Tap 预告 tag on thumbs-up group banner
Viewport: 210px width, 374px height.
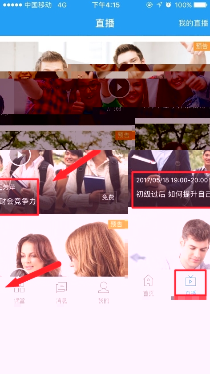click(202, 46)
